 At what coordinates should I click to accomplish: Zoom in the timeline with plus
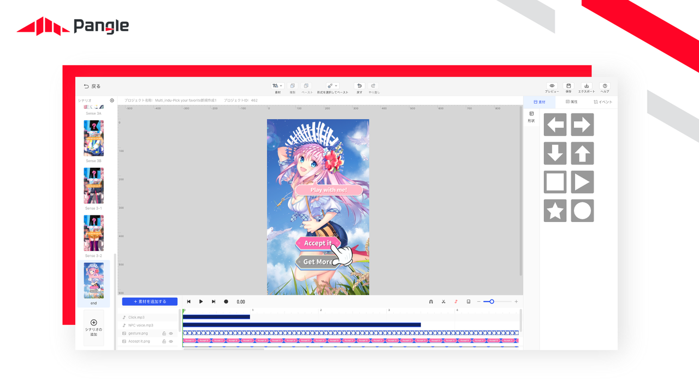(516, 302)
